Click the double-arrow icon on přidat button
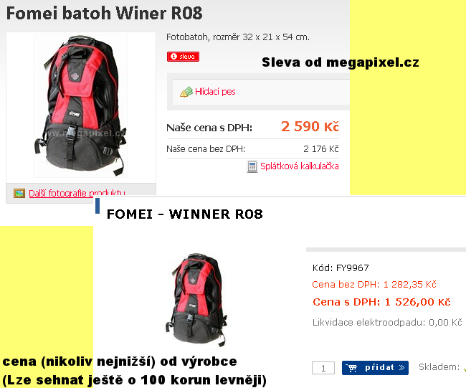Image resolution: width=466 pixels, height=388 pixels. (x=401, y=368)
